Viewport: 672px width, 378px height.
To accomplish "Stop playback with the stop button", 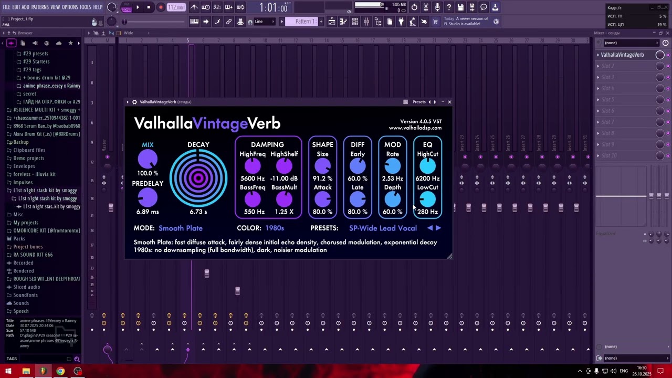I will click(x=149, y=7).
